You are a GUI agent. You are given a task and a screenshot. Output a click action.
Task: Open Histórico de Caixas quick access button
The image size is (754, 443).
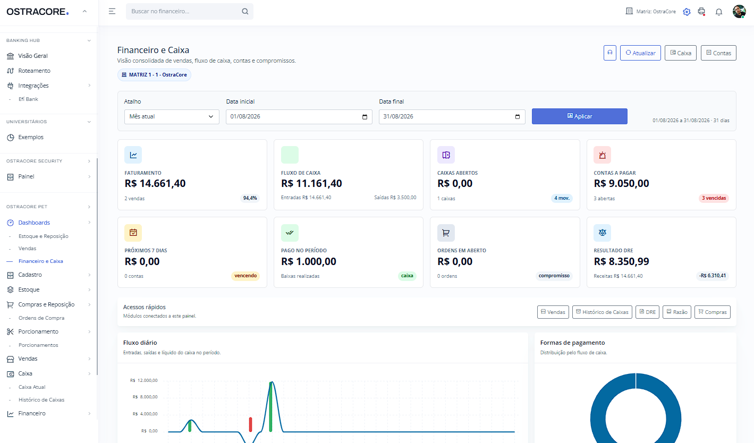[602, 312]
